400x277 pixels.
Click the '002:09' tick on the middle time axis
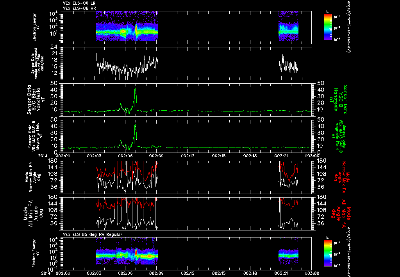click(156, 156)
